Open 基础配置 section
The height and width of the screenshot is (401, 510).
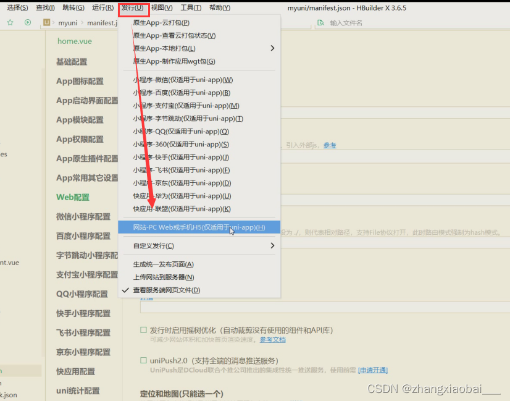[x=72, y=62]
